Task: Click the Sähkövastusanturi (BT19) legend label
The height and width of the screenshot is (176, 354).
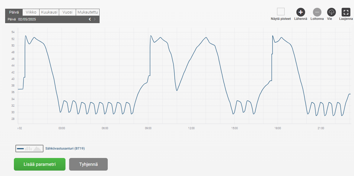Action: click(x=65, y=148)
